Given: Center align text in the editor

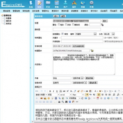Looking at the screenshot, I should pyautogui.click(x=103, y=95).
